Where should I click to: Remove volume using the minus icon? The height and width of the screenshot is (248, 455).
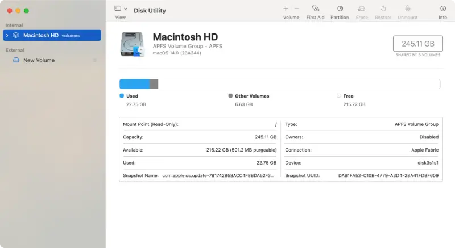(296, 9)
